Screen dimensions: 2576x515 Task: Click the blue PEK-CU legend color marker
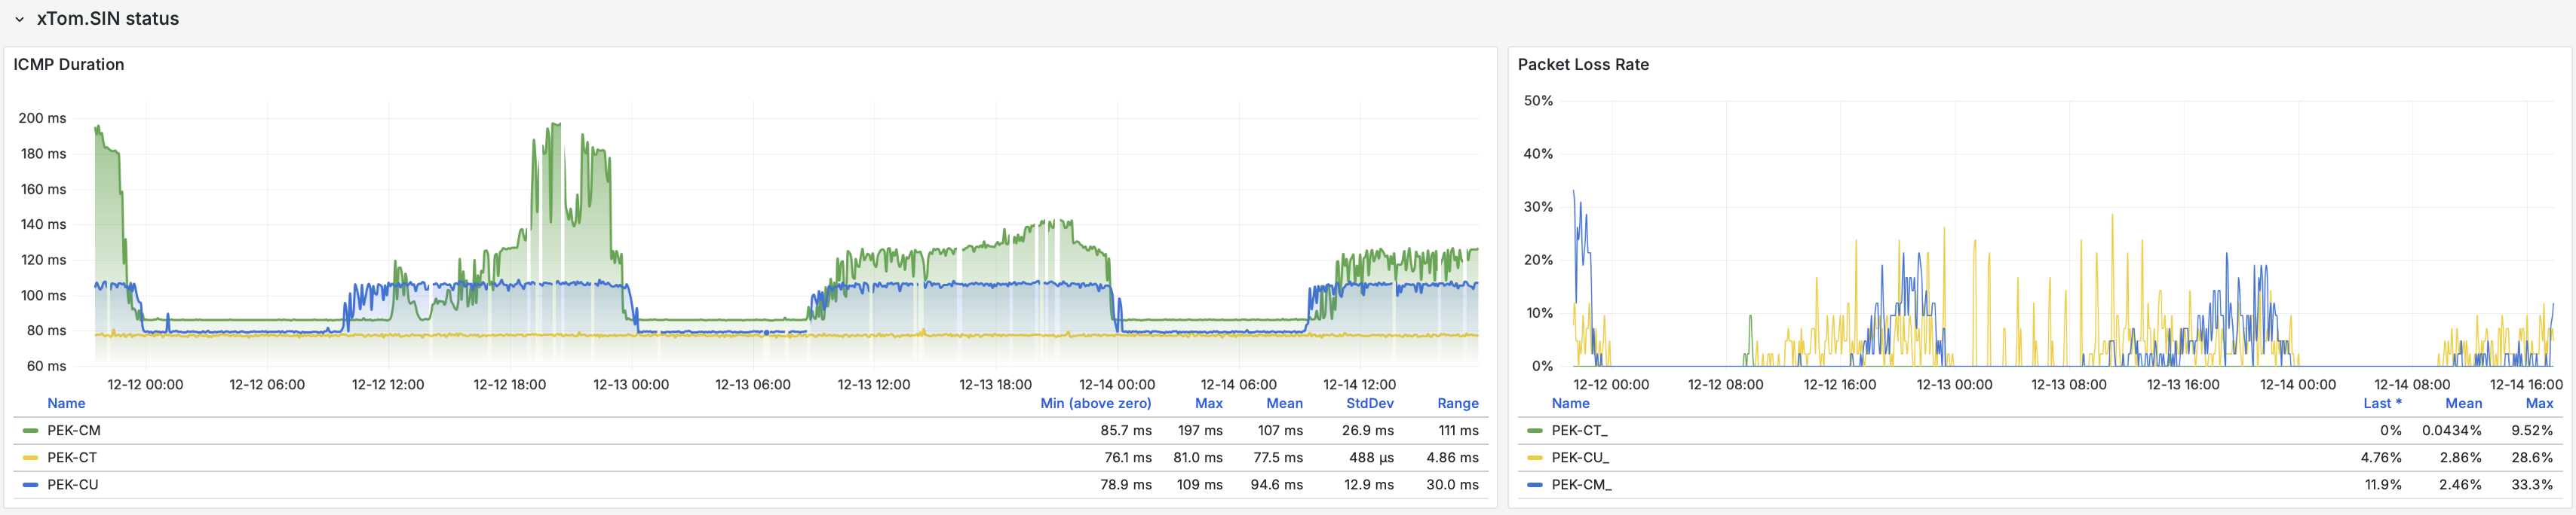(x=30, y=485)
